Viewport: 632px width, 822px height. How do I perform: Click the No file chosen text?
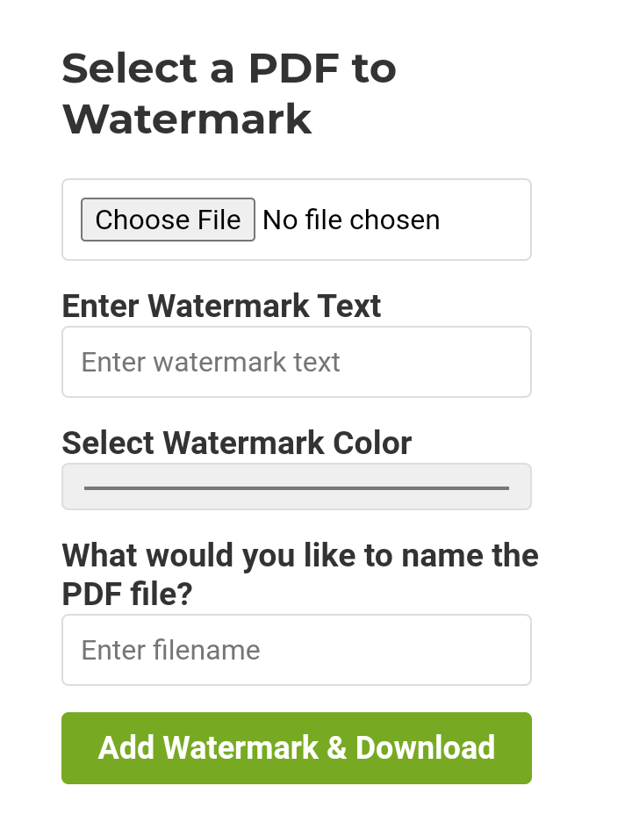[351, 220]
